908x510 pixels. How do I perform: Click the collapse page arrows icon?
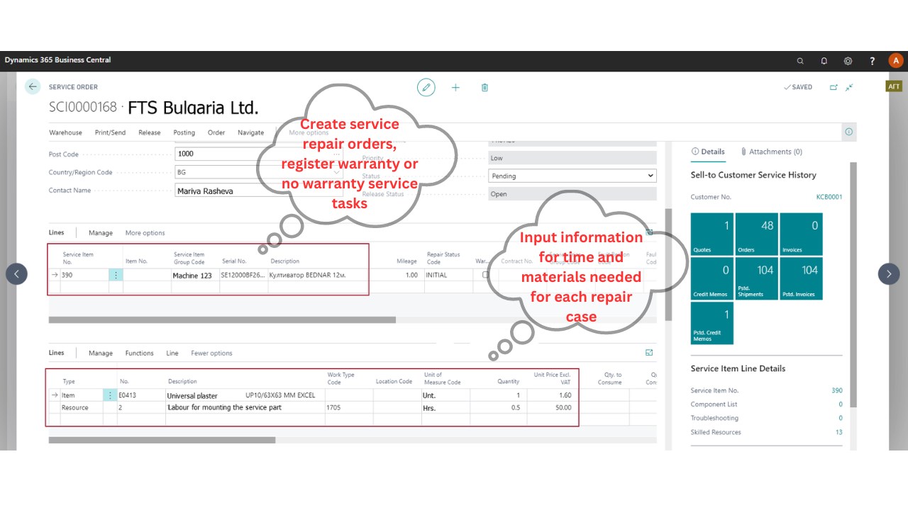click(849, 87)
